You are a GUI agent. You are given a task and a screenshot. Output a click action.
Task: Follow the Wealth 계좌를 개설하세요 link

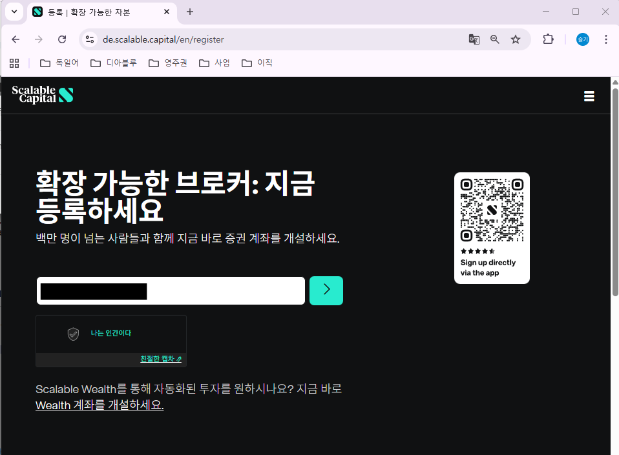click(x=100, y=405)
